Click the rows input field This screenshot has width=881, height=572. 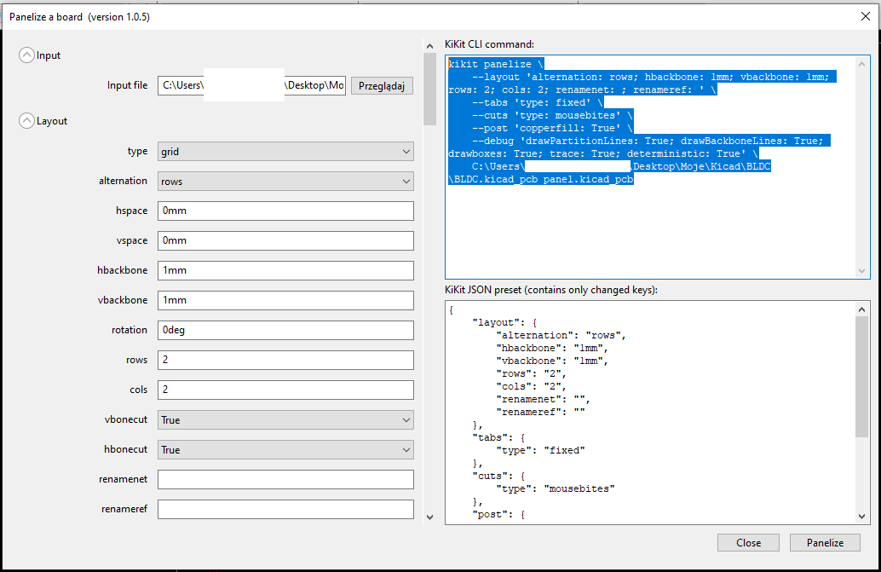pos(285,360)
